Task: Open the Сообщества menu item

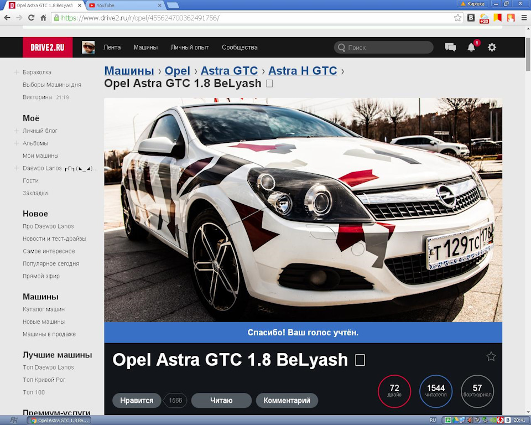Action: tap(240, 48)
